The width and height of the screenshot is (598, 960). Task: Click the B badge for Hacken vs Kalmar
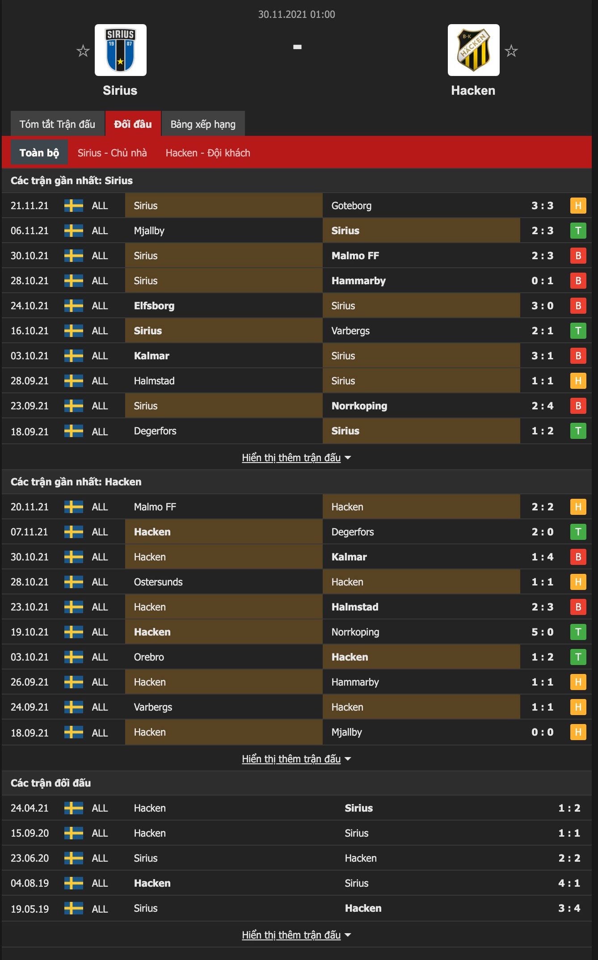(x=578, y=557)
